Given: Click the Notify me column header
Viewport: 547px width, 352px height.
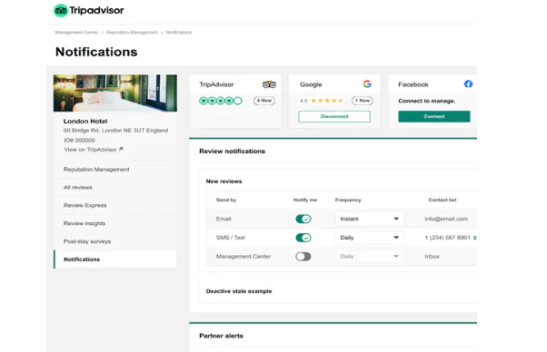Looking at the screenshot, I should [x=305, y=200].
